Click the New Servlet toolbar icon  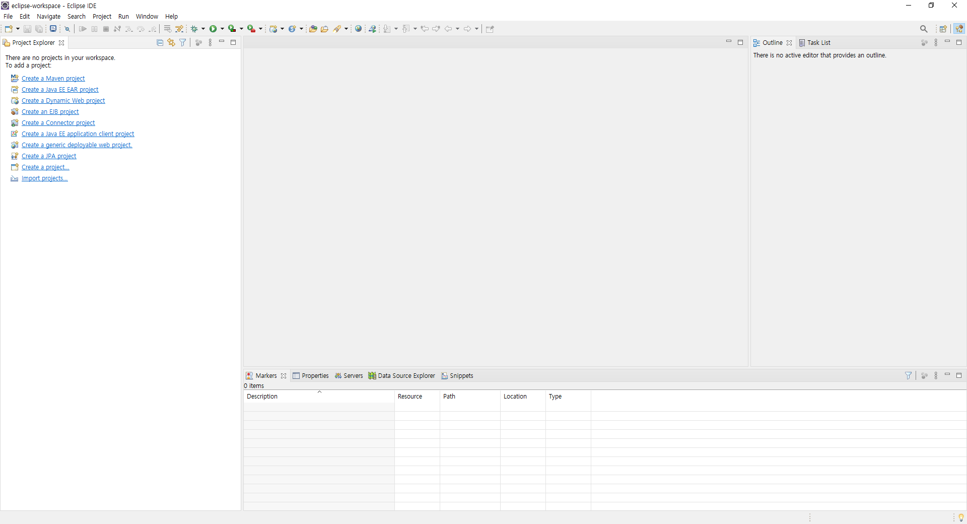click(292, 29)
